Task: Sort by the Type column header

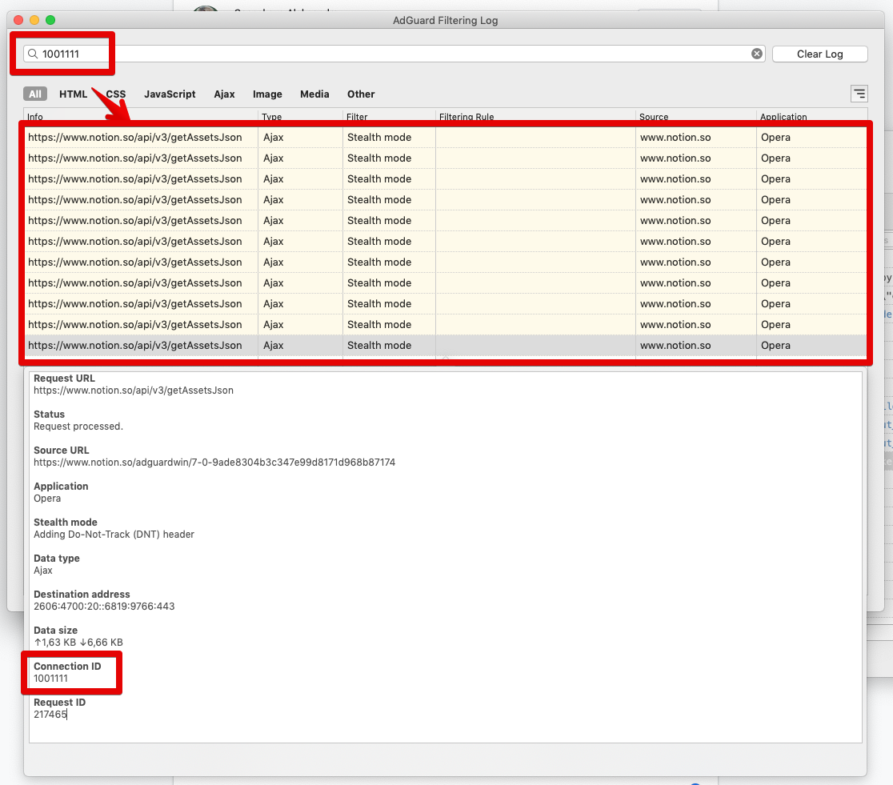Action: point(300,116)
